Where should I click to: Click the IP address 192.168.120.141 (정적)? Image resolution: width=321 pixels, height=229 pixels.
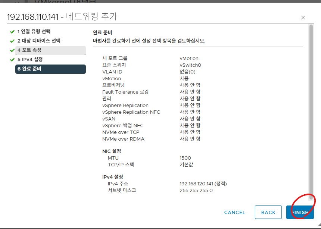tap(203, 184)
